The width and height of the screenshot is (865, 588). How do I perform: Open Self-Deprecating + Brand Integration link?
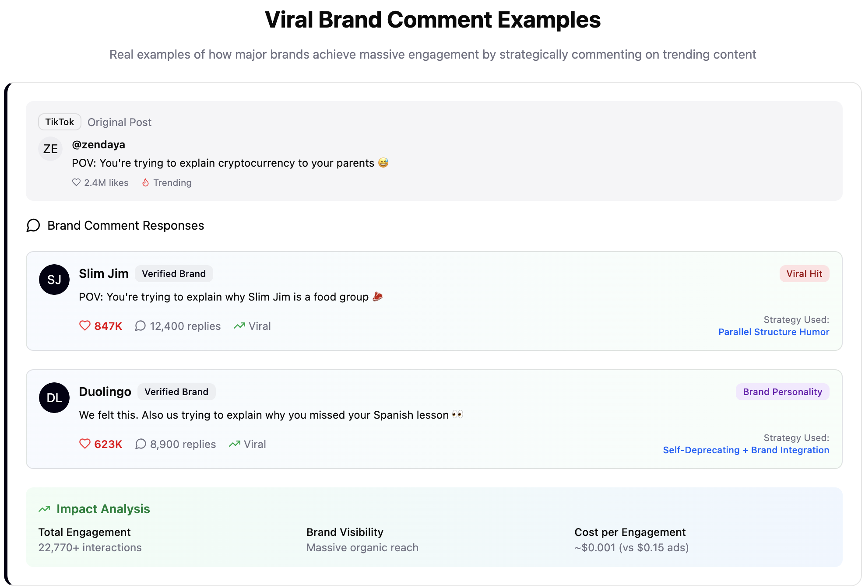click(745, 450)
